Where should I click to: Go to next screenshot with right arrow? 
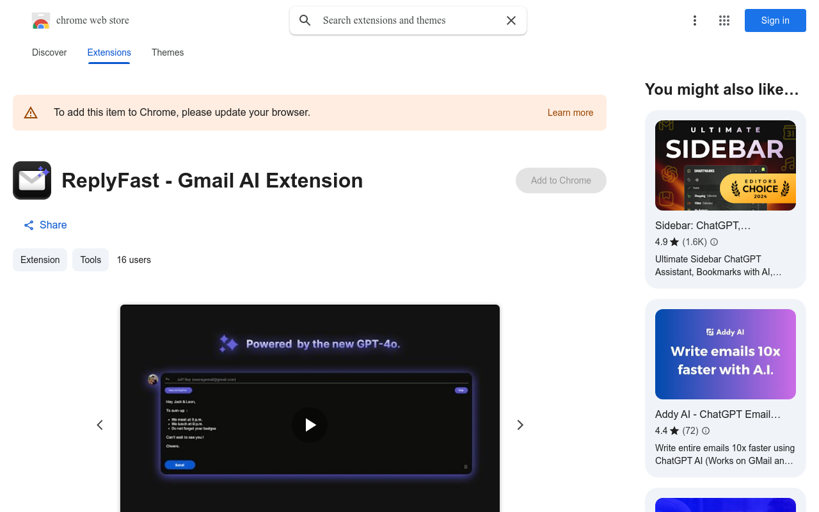click(x=520, y=425)
